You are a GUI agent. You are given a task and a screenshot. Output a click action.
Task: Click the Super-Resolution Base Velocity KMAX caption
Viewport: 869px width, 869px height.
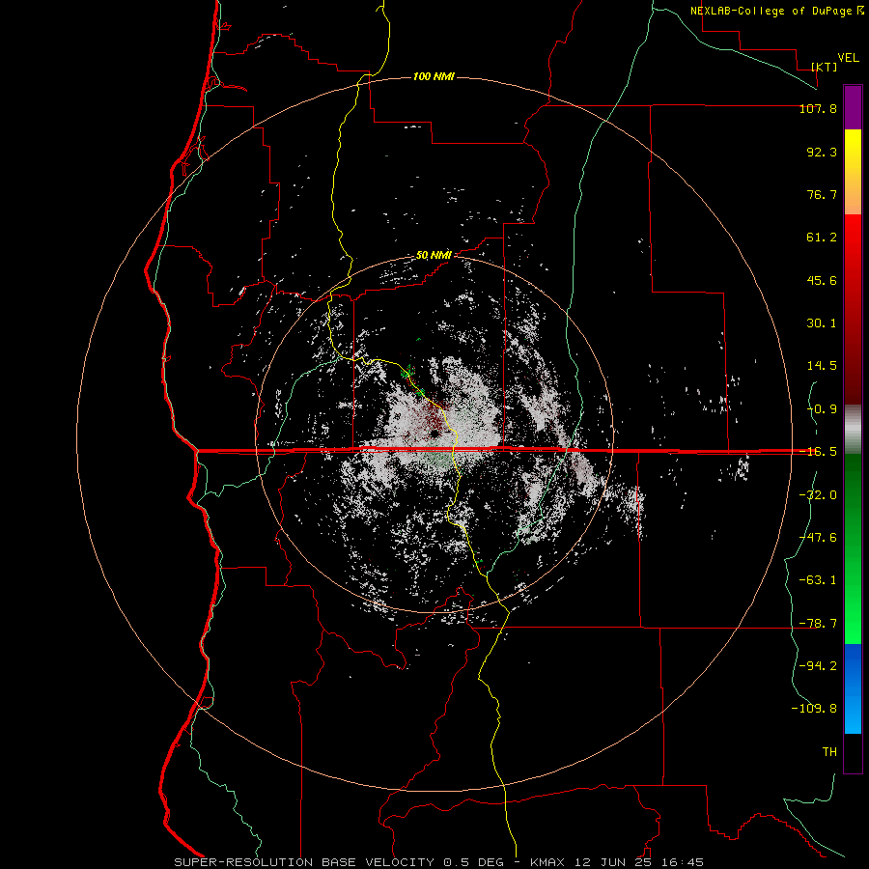pyautogui.click(x=439, y=862)
